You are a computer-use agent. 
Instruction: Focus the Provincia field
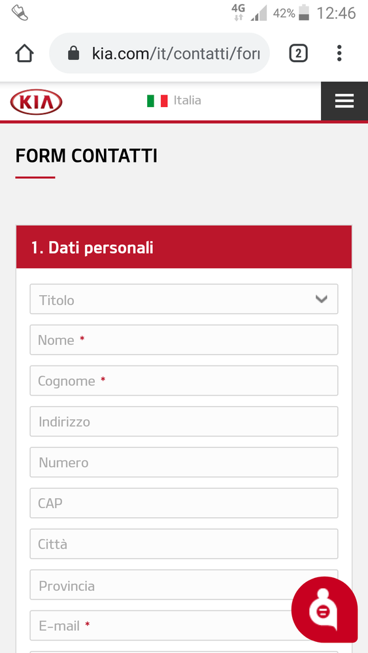(184, 584)
